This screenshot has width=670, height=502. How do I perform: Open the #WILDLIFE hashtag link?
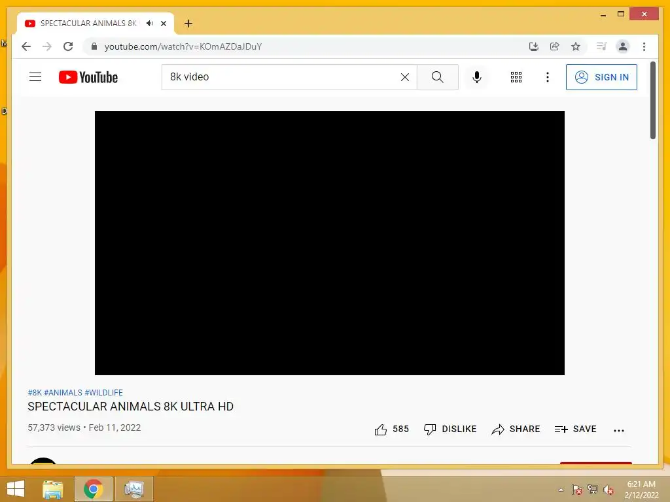[x=103, y=392]
